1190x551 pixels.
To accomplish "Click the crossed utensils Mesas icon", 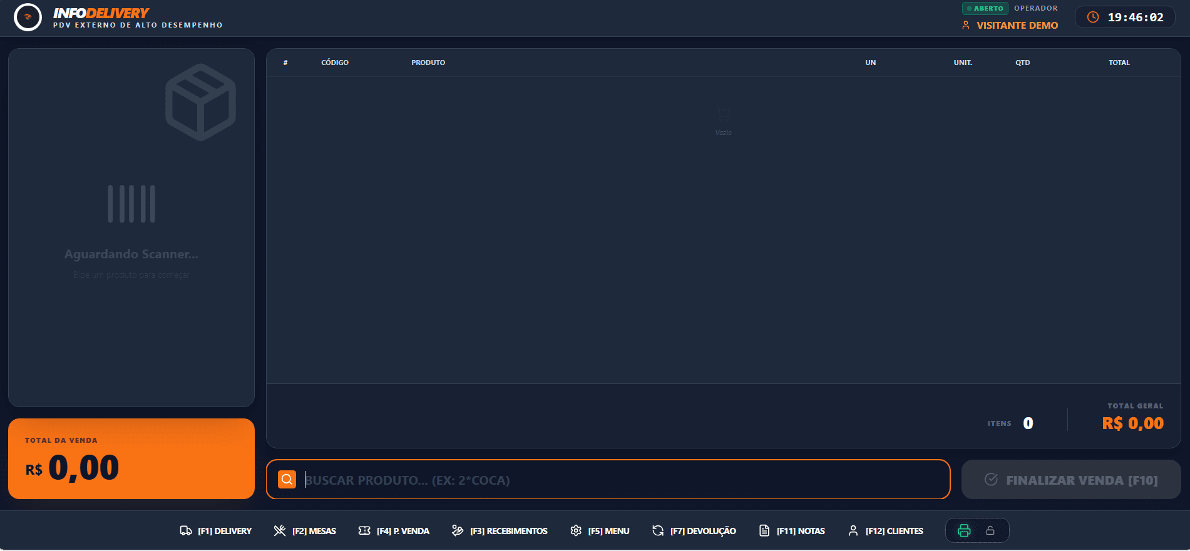I will pos(280,530).
